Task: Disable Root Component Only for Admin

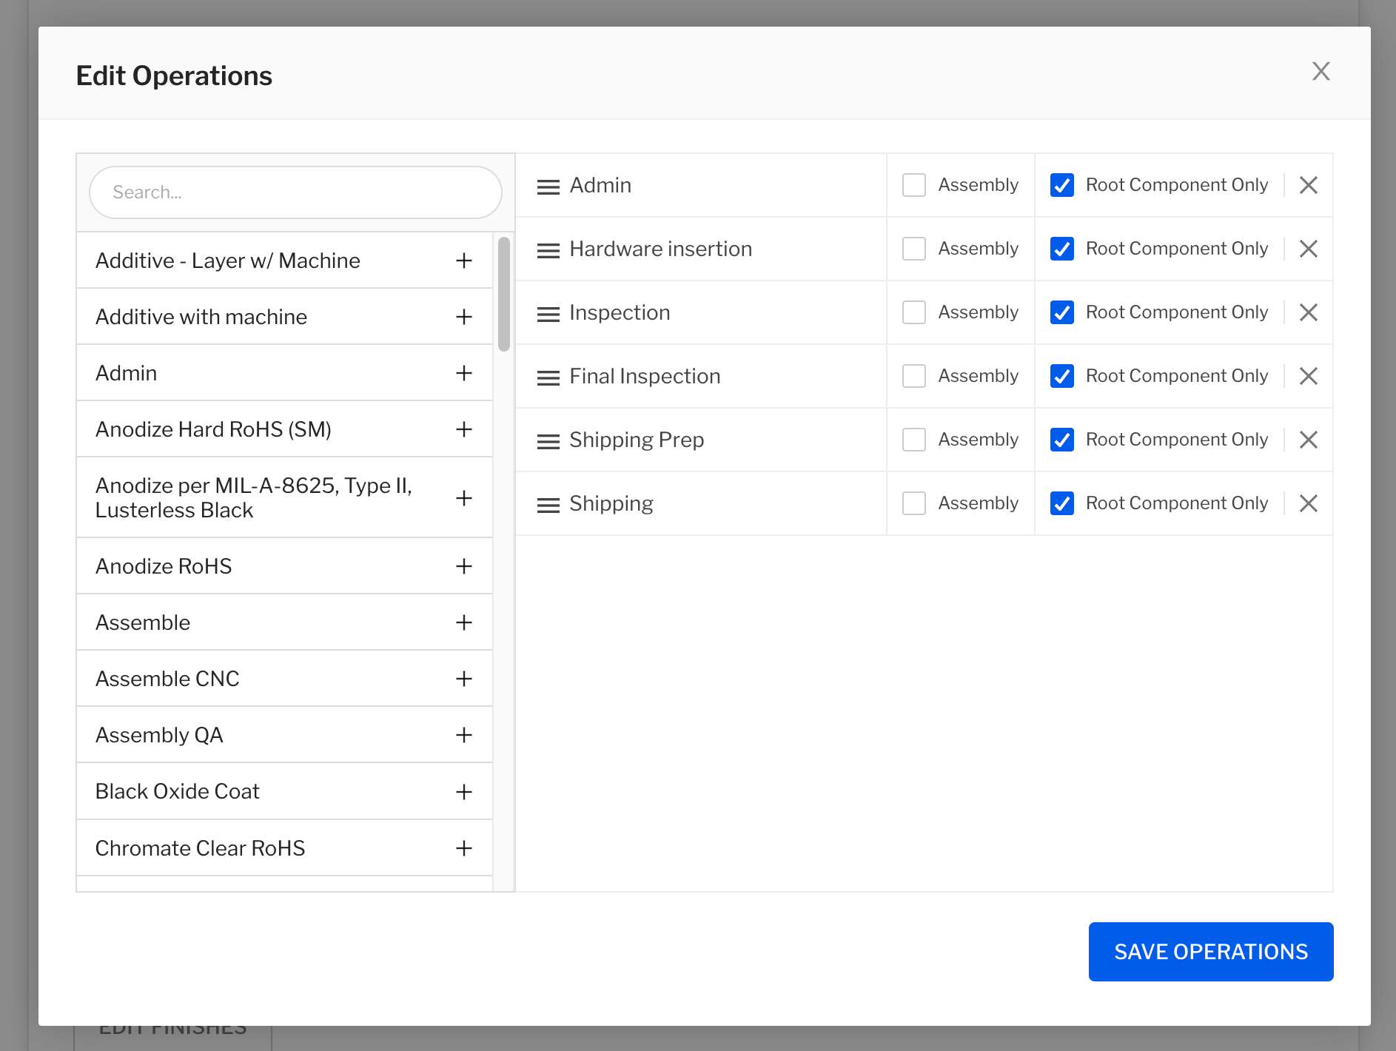Action: tap(1062, 185)
